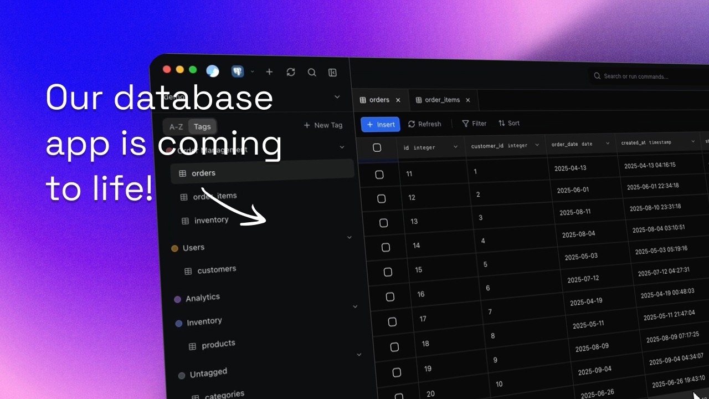This screenshot has height=399, width=709.
Task: Click order_date cell 2025-07-12
Action: pos(583,279)
